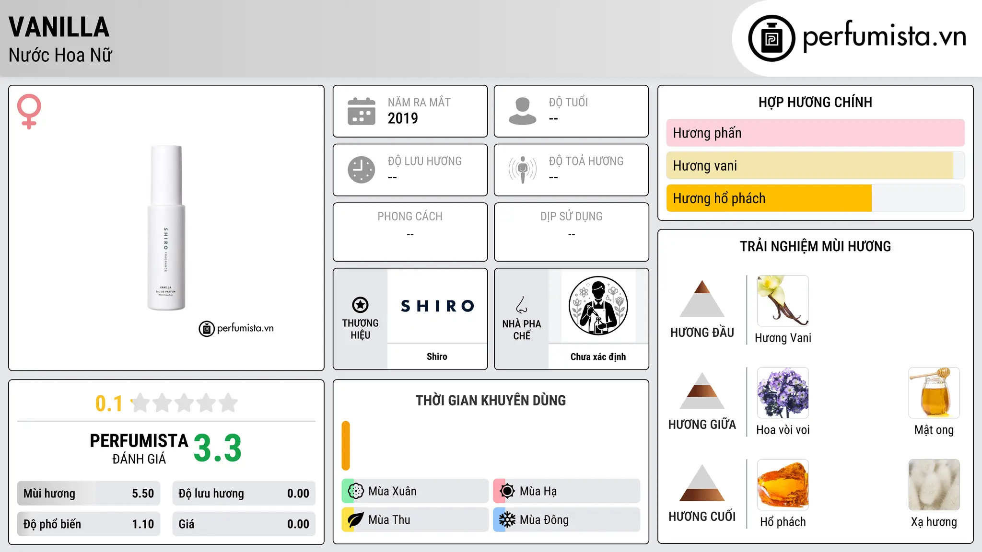Click the Hợp Hương Chính heading

point(815,102)
